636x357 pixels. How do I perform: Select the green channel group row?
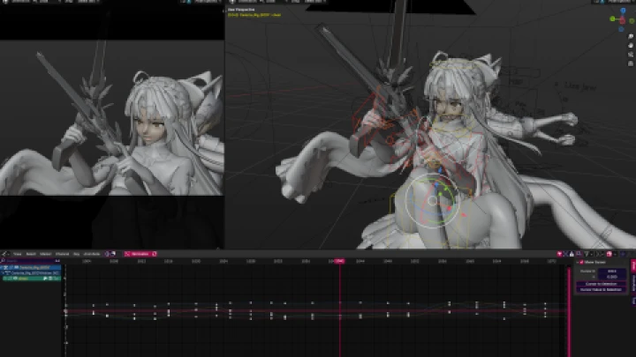tap(32, 279)
